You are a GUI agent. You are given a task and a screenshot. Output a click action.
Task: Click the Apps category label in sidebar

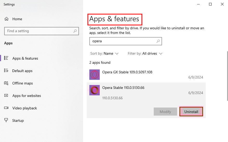pos(8,43)
